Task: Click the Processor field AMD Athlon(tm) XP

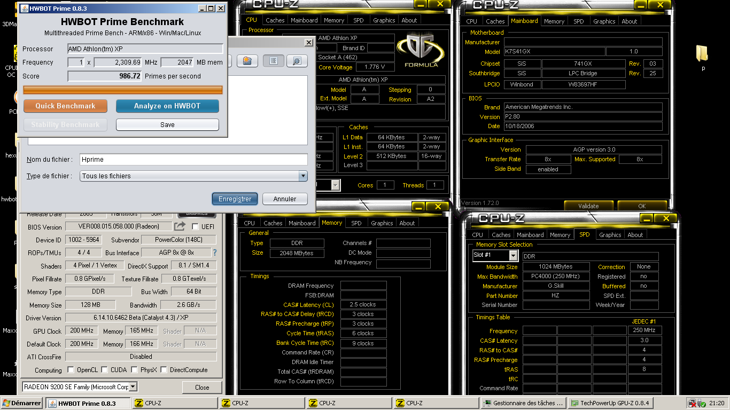Action: [x=145, y=49]
